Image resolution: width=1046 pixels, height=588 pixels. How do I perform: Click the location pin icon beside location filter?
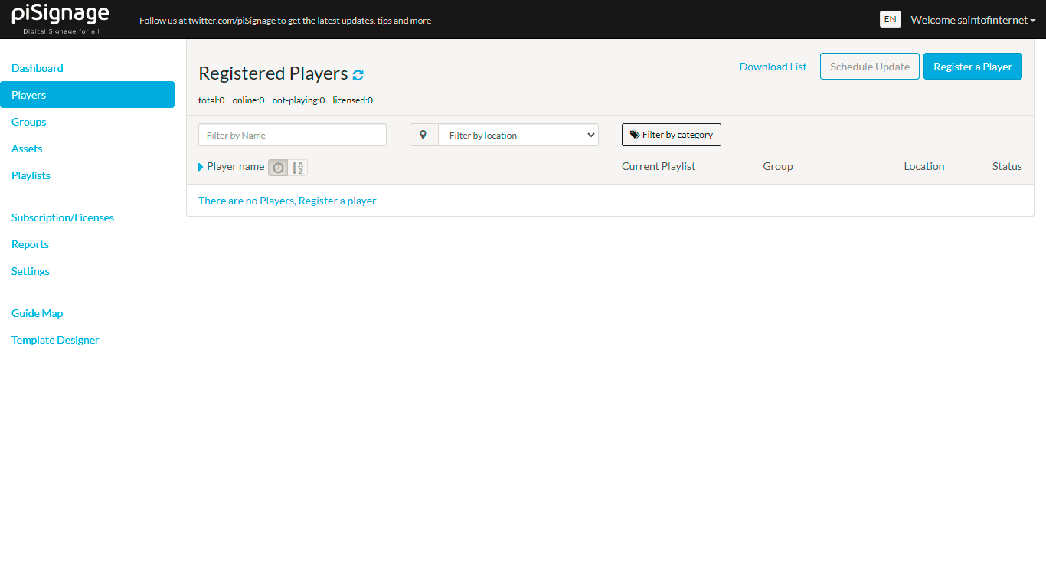click(x=423, y=135)
